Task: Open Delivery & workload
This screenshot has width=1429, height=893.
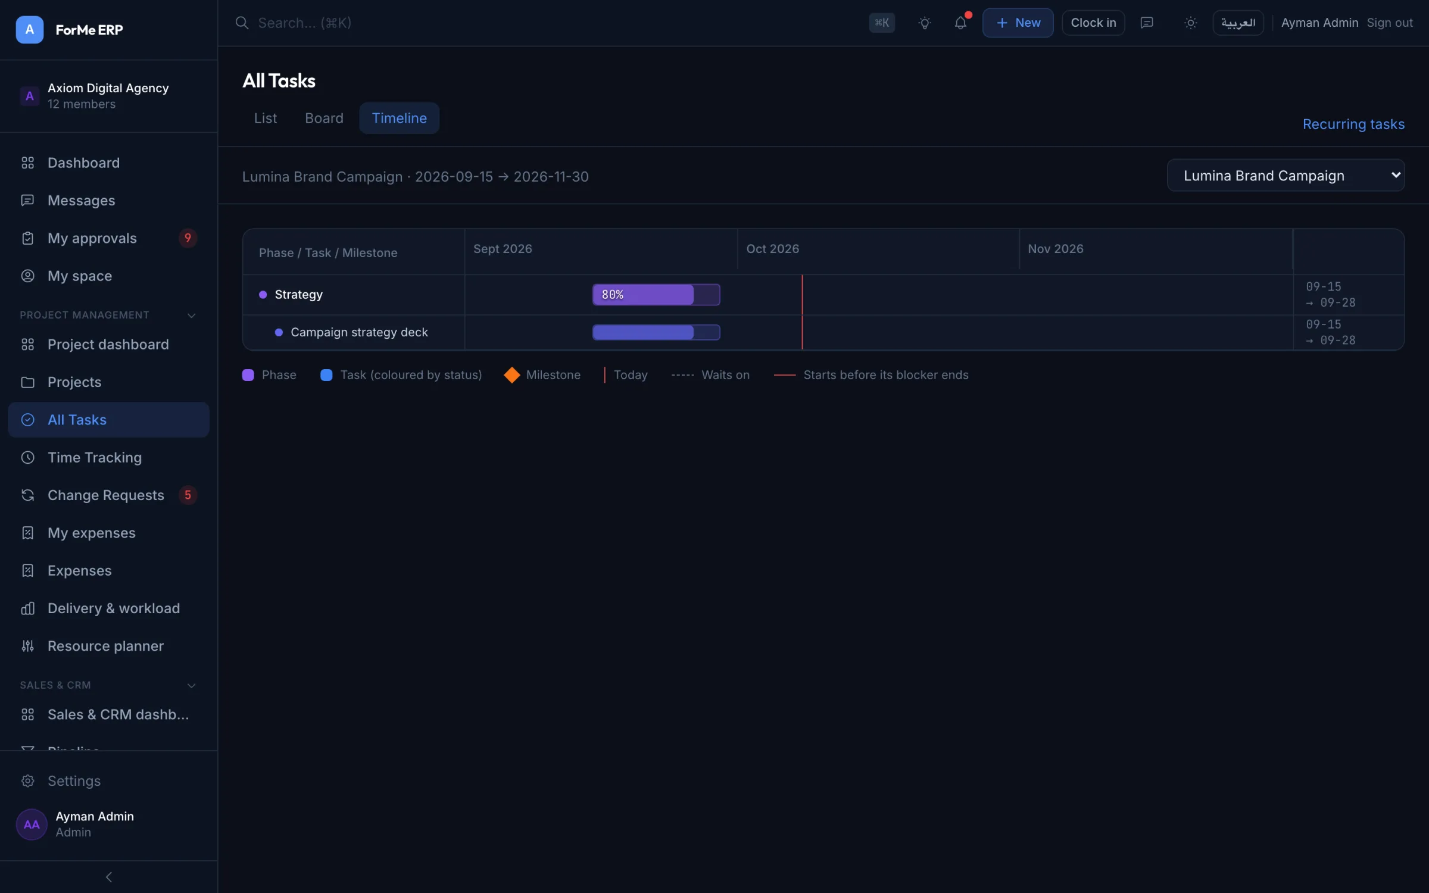Action: pos(108,608)
